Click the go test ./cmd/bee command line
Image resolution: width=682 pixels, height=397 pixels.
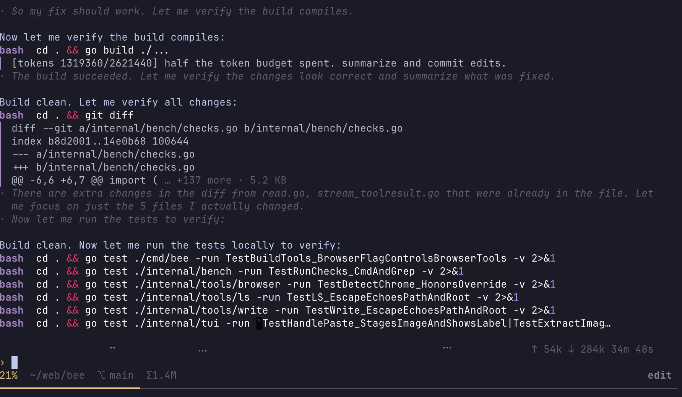(x=278, y=258)
